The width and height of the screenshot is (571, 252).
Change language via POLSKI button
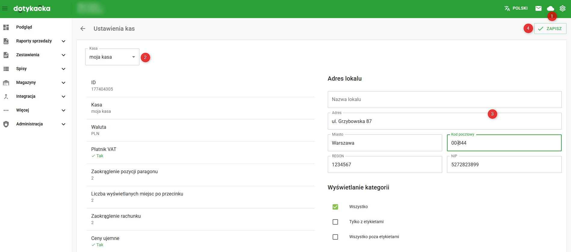coord(516,8)
